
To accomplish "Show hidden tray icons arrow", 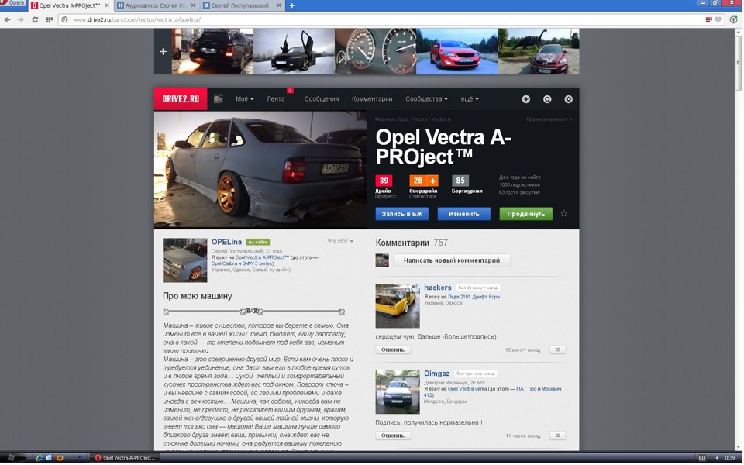I will [717, 458].
